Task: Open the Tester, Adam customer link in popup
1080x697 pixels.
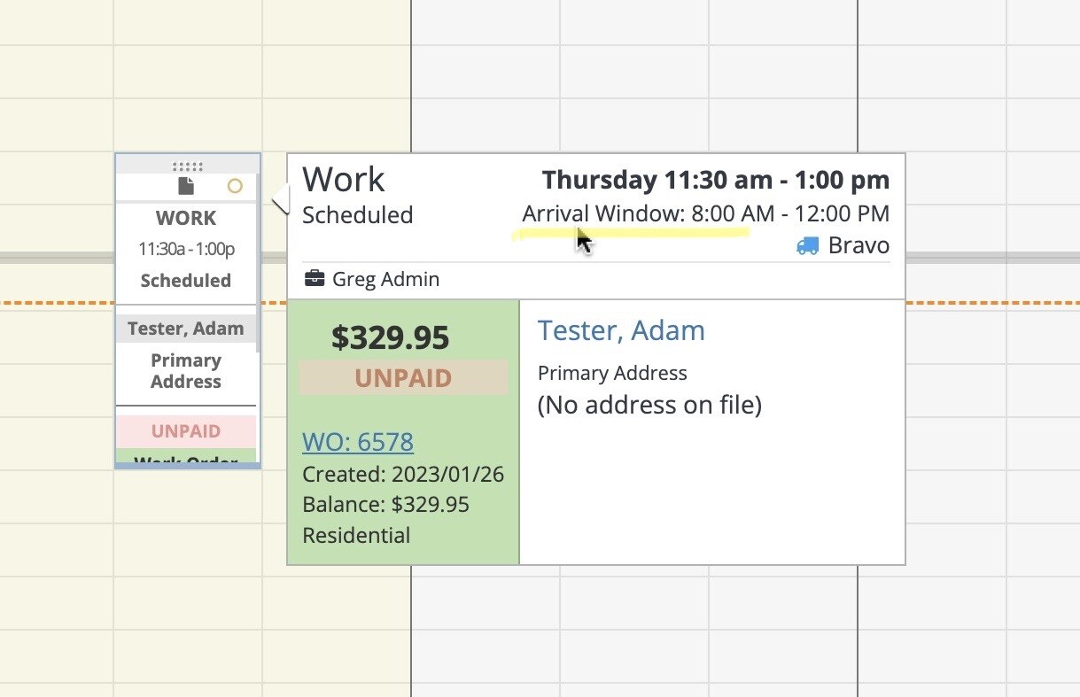Action: tap(621, 330)
